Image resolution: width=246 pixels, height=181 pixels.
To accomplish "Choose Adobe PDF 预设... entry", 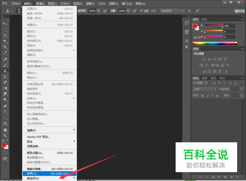I will [49, 137].
